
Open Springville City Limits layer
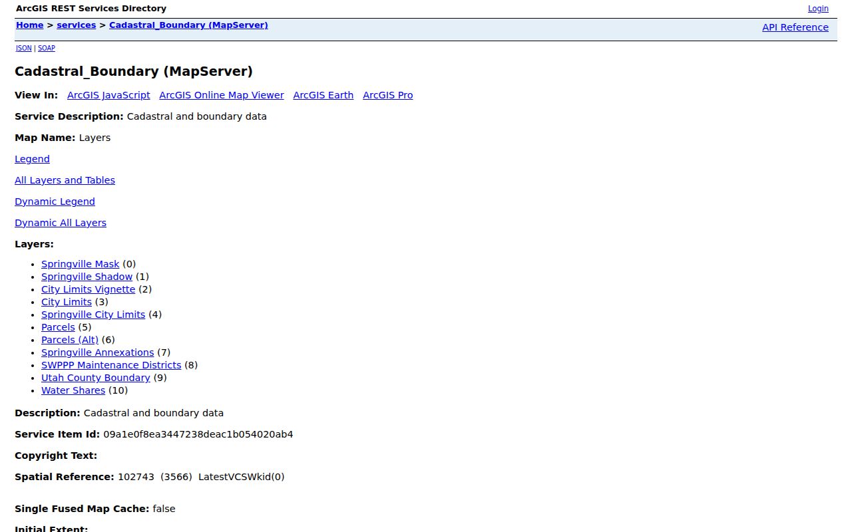click(x=93, y=315)
